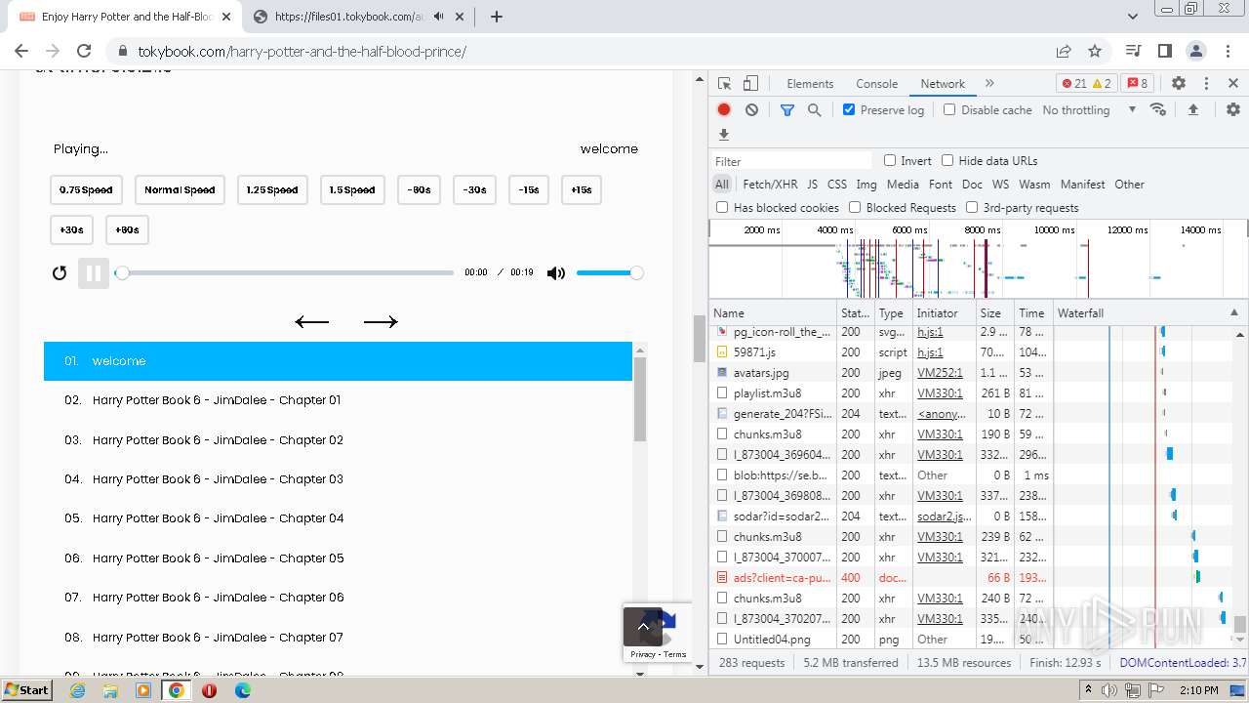
Task: Enable 3rd-party requests checkbox
Action: pos(972,207)
